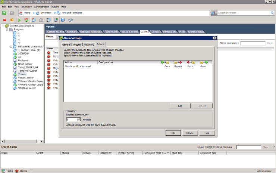Close the Recent Tasks panel
Viewport: 276px width, 173px height.
click(274, 146)
